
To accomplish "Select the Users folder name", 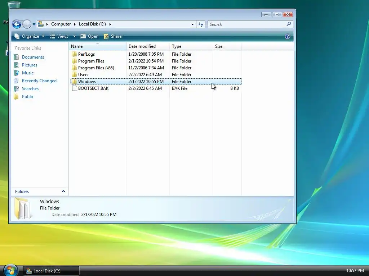I will coord(83,75).
